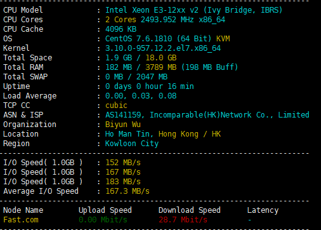This screenshot has width=321, height=230.
Task: Select the 2493.952 MHz x86_64 text
Action: click(183, 20)
